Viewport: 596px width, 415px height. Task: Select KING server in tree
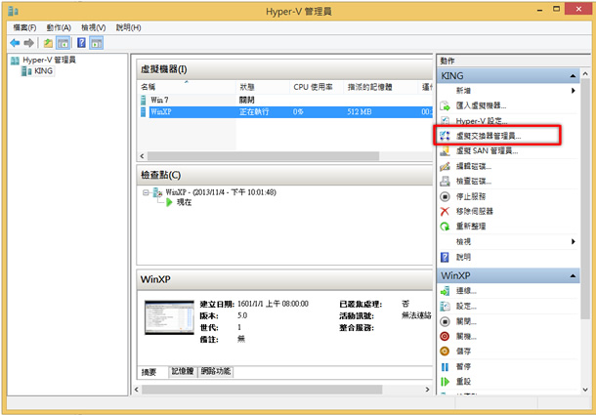pyautogui.click(x=43, y=71)
